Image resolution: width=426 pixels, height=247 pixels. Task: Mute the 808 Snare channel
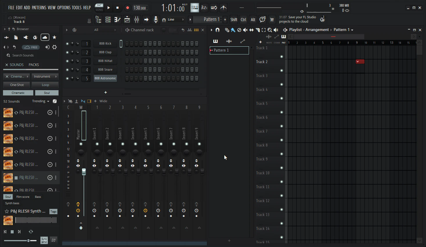(67, 70)
